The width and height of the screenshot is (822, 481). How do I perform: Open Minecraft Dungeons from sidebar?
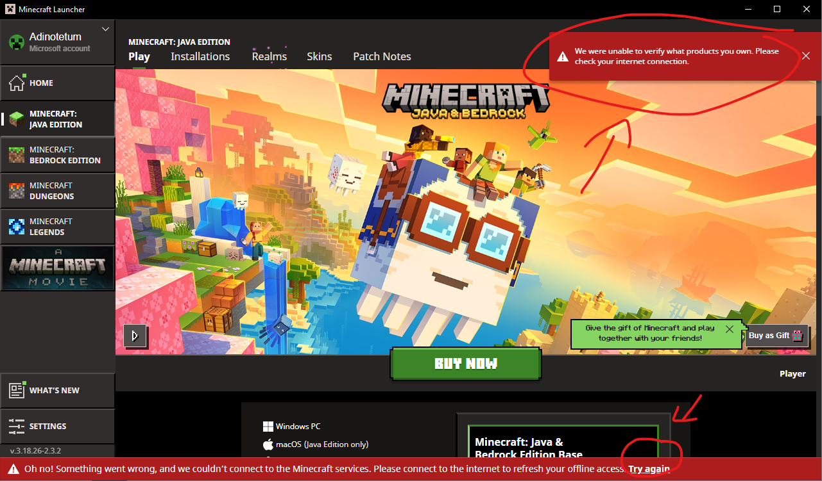pyautogui.click(x=57, y=191)
